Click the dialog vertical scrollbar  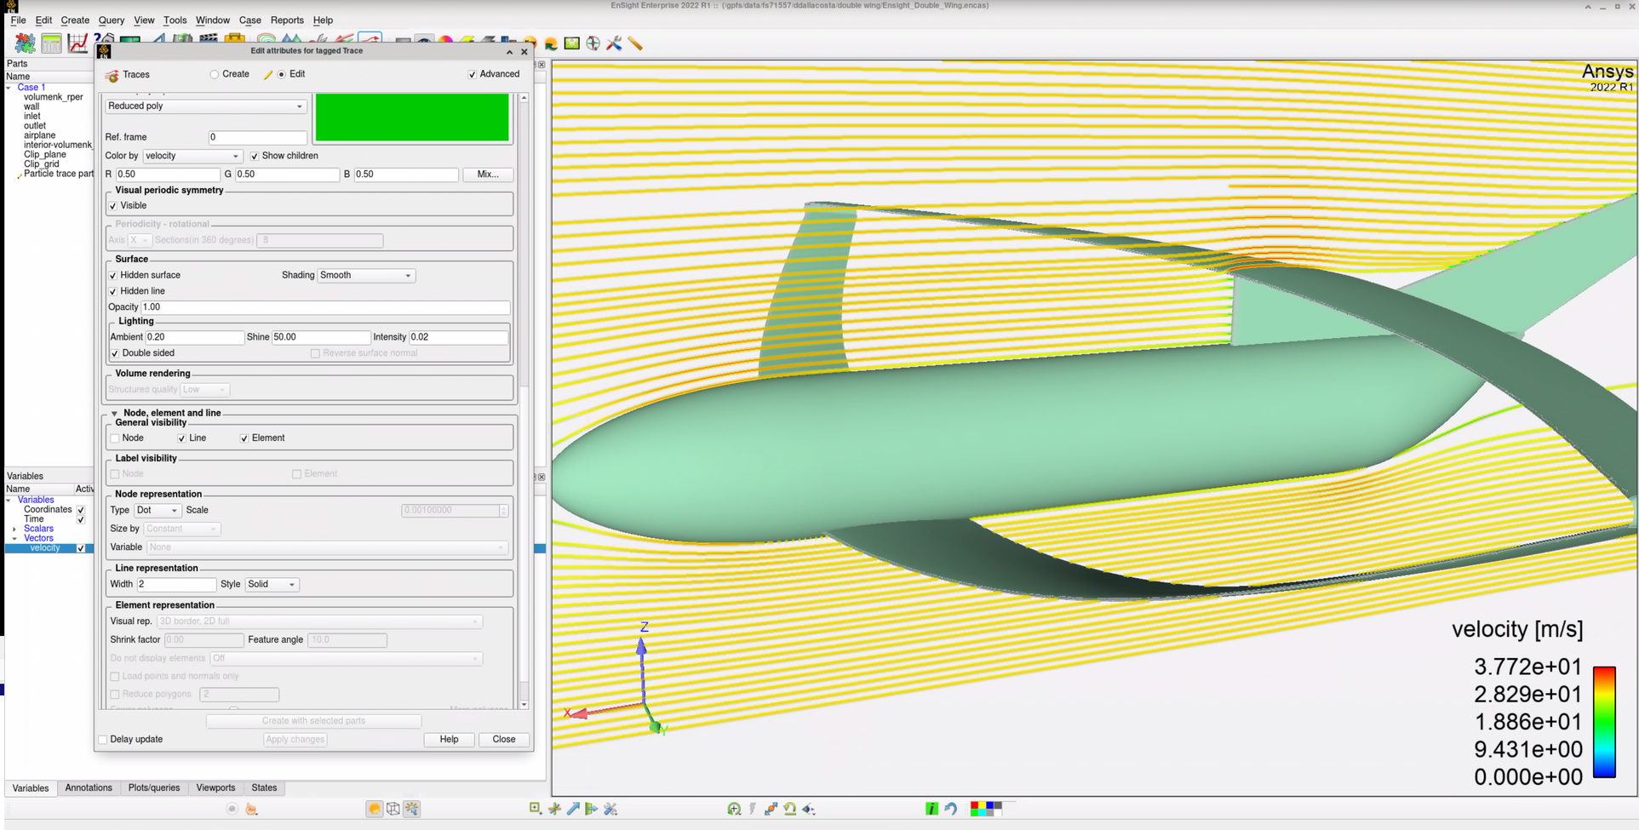tap(524, 400)
